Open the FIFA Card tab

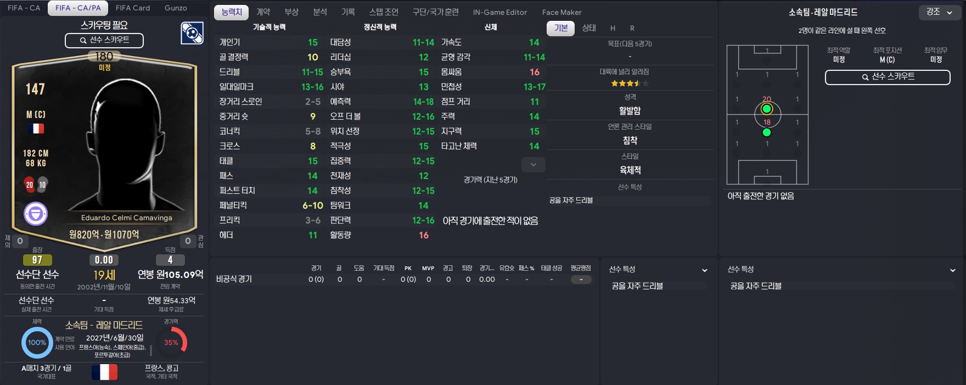click(x=133, y=8)
